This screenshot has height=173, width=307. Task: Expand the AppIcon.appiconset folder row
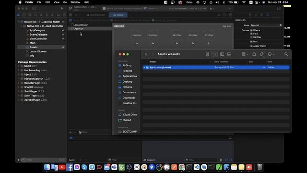pos(144,67)
